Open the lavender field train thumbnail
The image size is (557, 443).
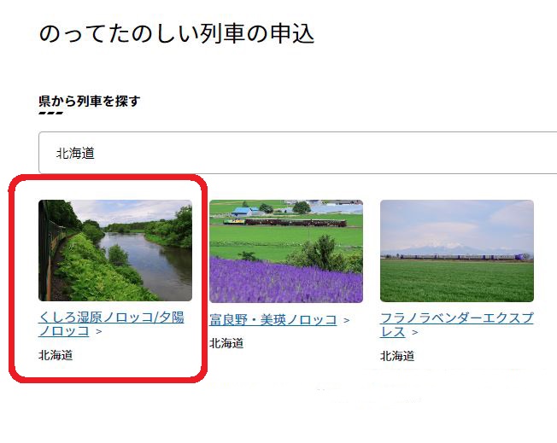pos(286,251)
